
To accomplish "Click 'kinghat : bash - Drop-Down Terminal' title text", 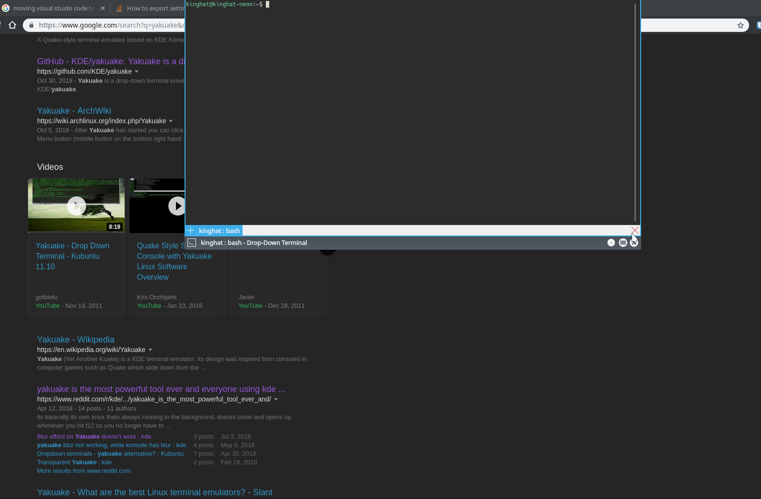I will pyautogui.click(x=254, y=243).
